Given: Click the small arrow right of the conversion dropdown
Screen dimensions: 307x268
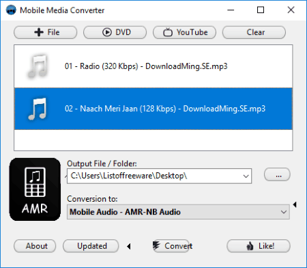Looking at the screenshot, I should 295,204.
